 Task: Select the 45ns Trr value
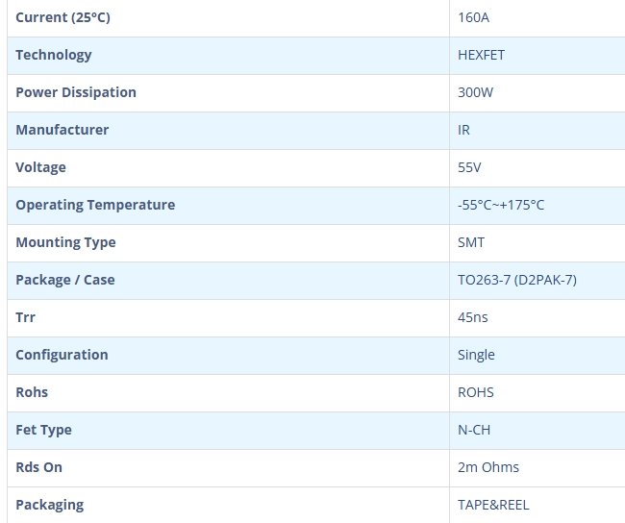474,317
